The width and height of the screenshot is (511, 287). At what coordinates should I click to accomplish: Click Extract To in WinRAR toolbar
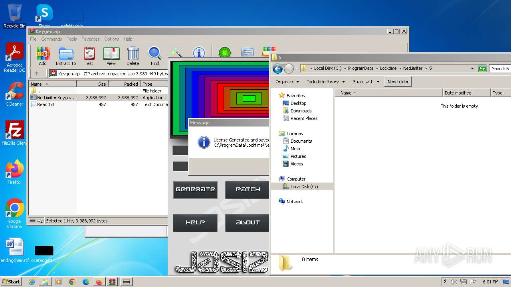click(x=66, y=56)
